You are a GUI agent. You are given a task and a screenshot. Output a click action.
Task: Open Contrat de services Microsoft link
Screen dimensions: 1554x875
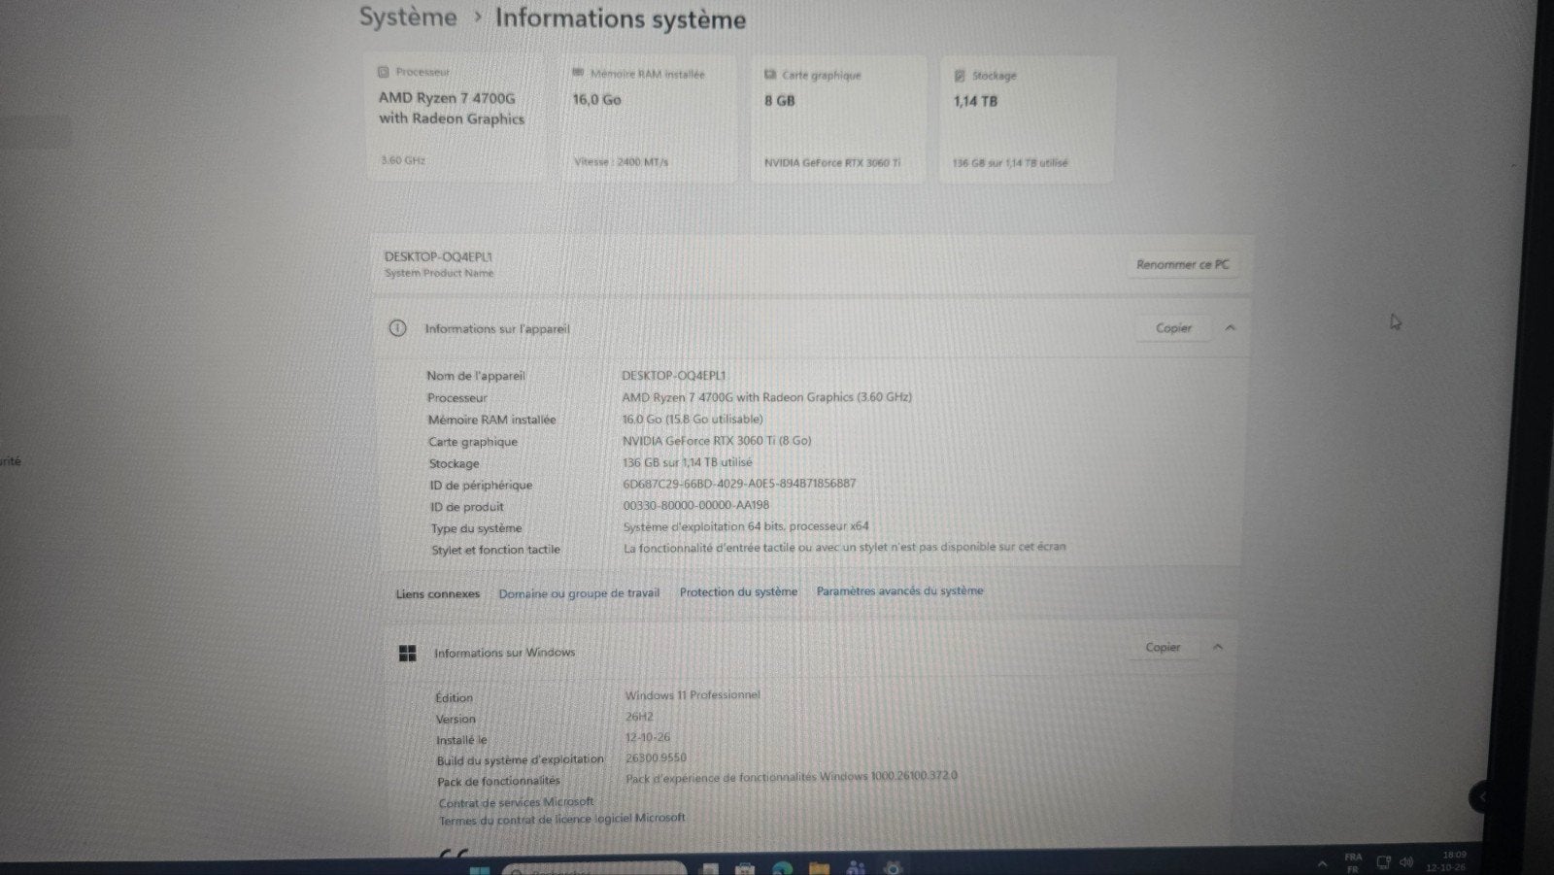(x=516, y=802)
